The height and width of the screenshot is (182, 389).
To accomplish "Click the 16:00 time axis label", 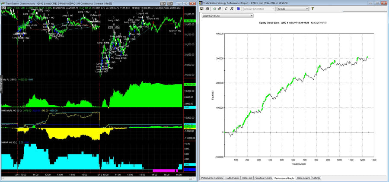I will point(179,175).
